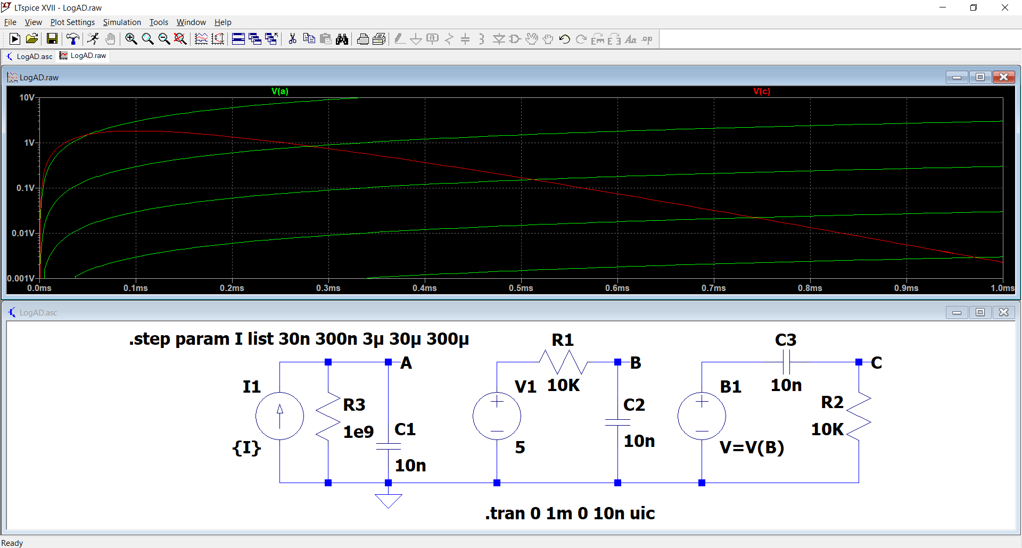Click the Place inductor icon

tap(482, 39)
